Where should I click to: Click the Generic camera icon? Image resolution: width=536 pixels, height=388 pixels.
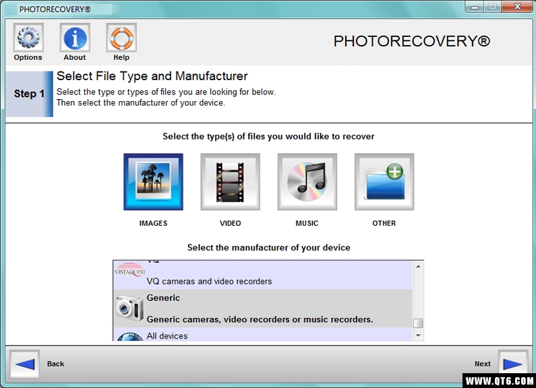tap(129, 309)
